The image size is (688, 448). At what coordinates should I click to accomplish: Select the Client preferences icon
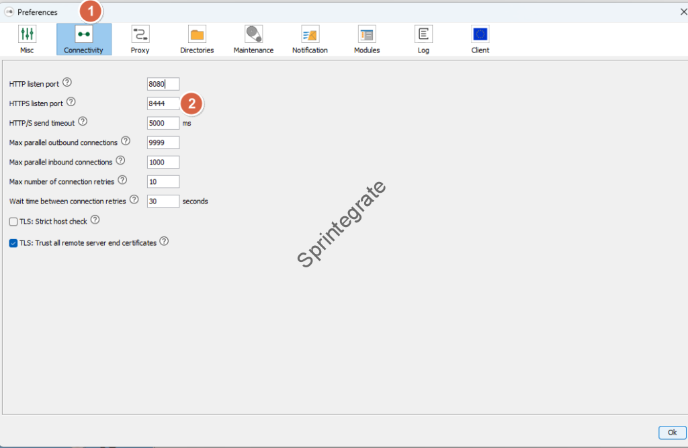coord(480,39)
